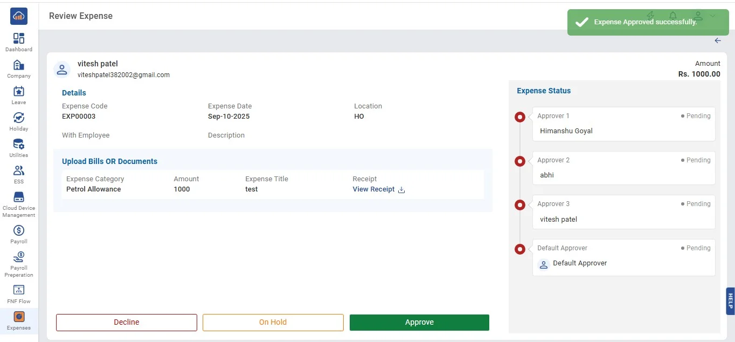Image resolution: width=735 pixels, height=342 pixels.
Task: Click the Expenses sidebar item
Action: click(x=19, y=320)
